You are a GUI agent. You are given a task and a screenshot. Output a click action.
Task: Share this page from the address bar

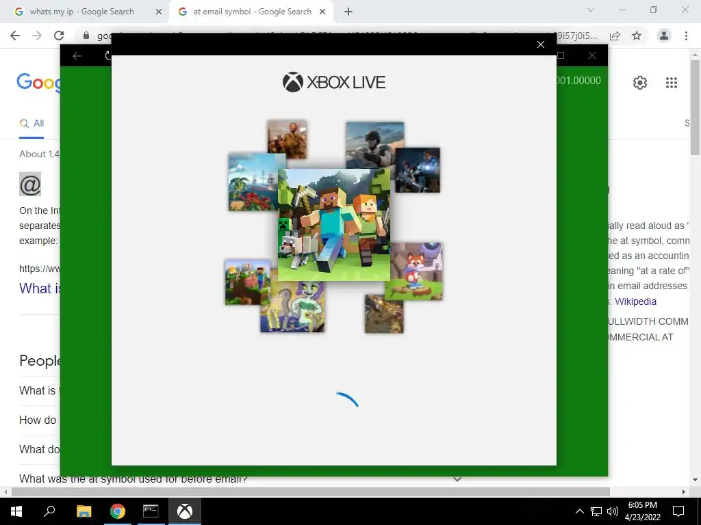coord(615,36)
